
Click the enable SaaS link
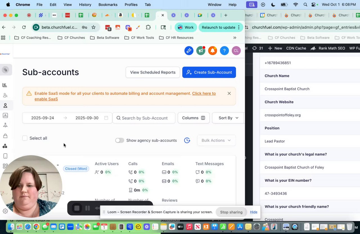tap(204, 93)
